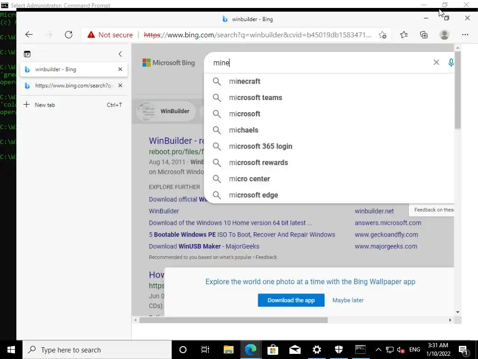Image resolution: width=478 pixels, height=359 pixels.
Task: Select the plain microsoft suggestion
Action: (x=329, y=114)
